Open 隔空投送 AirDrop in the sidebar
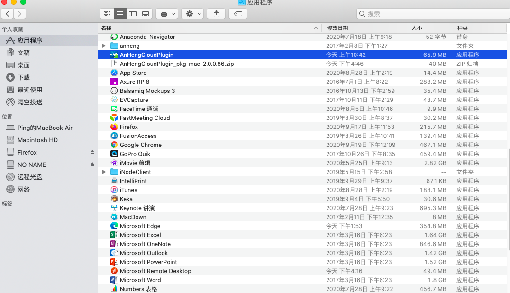This screenshot has height=293, width=510. click(49, 102)
